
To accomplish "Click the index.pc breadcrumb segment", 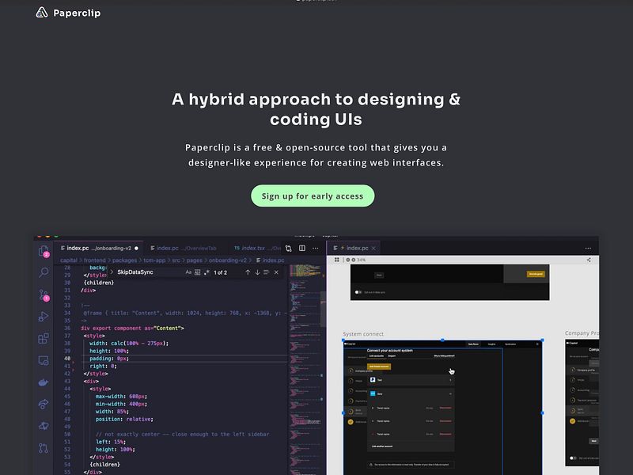I will click(270, 260).
